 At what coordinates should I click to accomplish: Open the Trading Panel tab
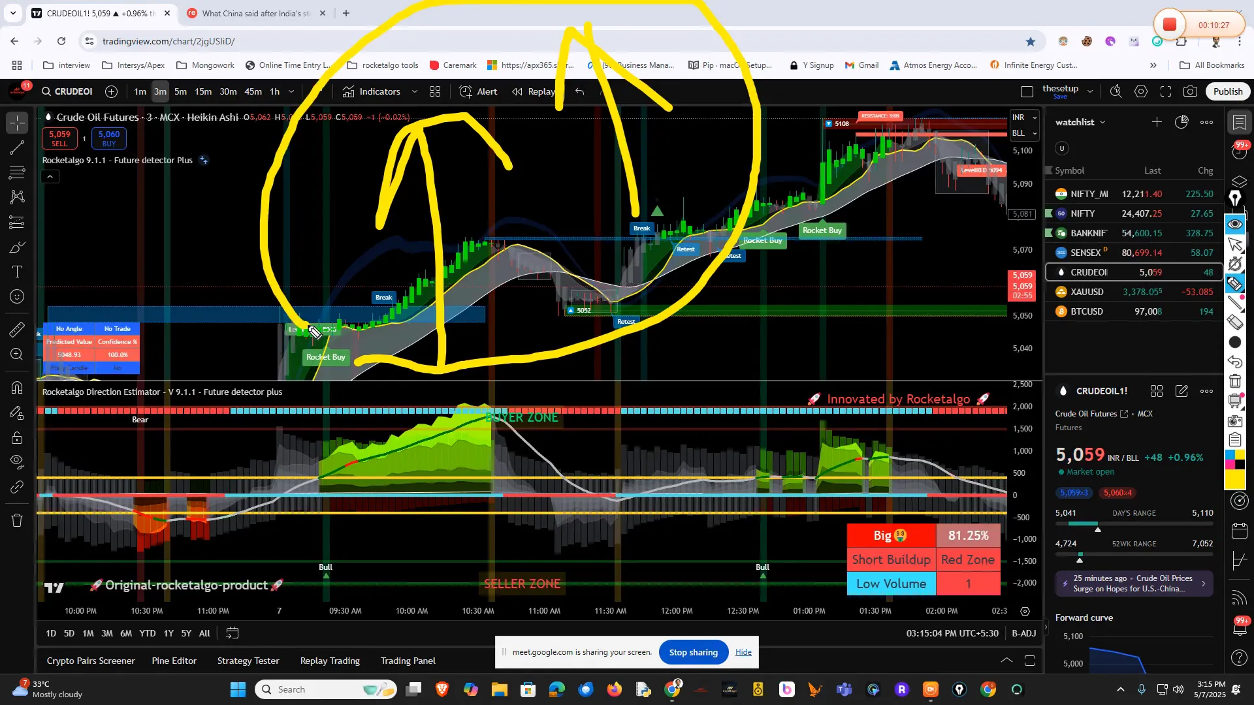408,661
